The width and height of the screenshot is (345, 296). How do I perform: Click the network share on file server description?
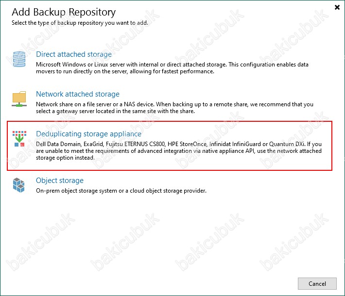[x=174, y=108]
